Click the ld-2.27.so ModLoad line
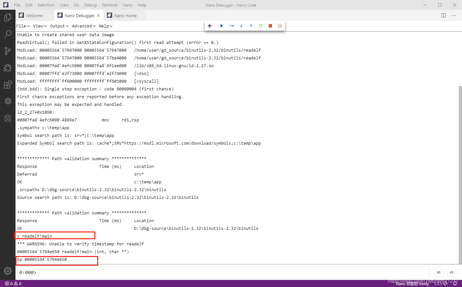This screenshot has width=462, height=287. pos(115,66)
